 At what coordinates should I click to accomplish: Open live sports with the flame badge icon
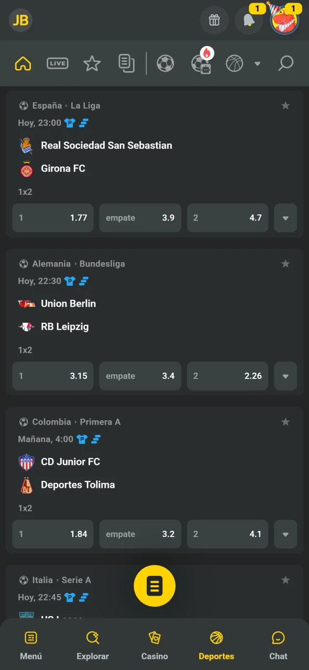[202, 64]
